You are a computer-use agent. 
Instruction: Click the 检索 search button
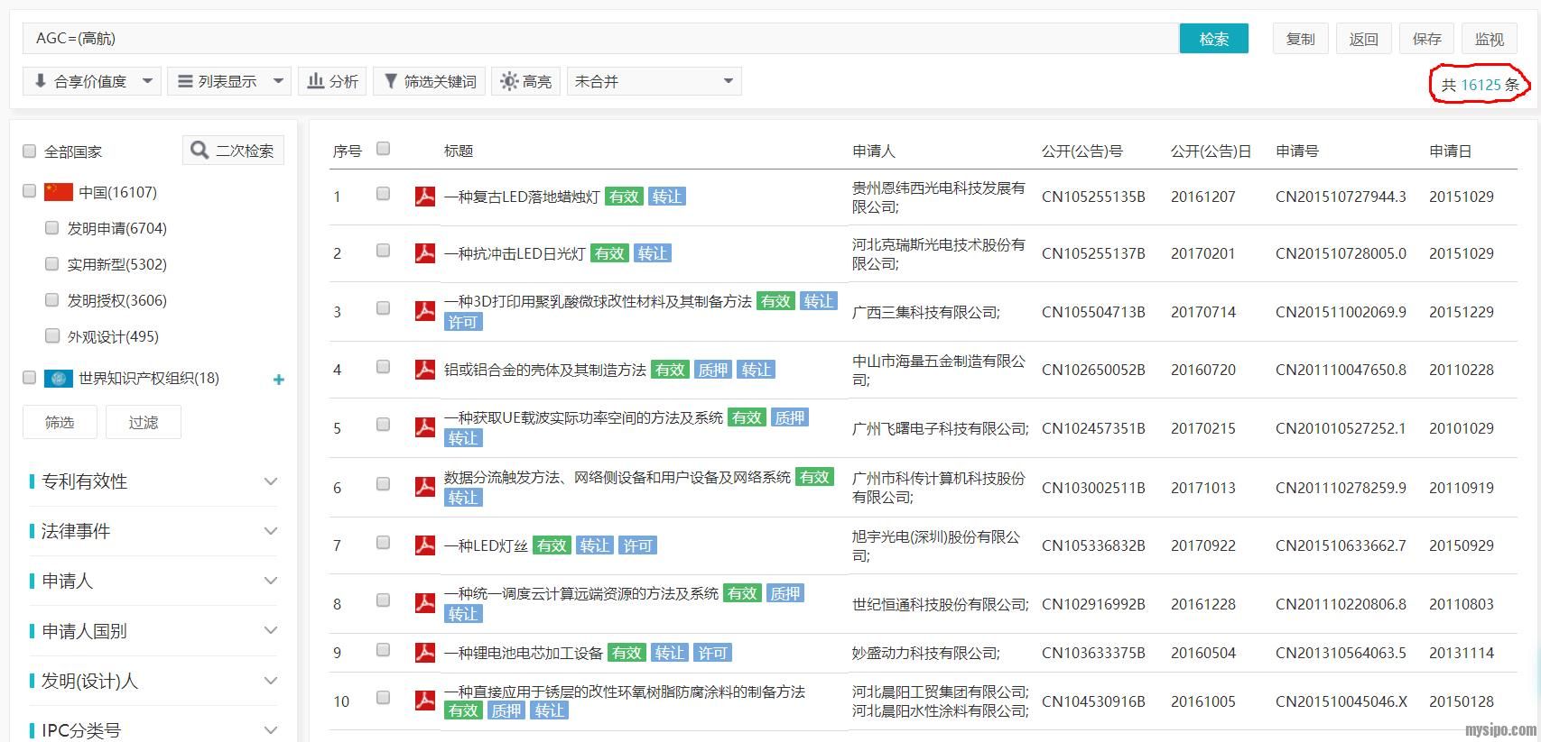(1213, 39)
